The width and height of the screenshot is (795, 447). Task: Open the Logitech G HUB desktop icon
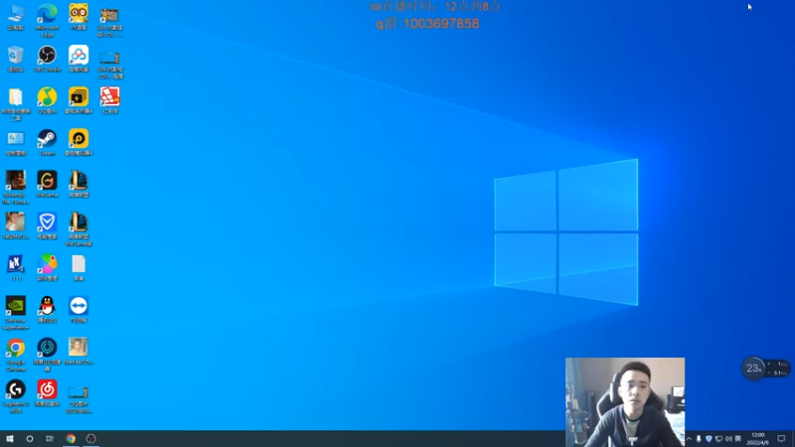[16, 397]
